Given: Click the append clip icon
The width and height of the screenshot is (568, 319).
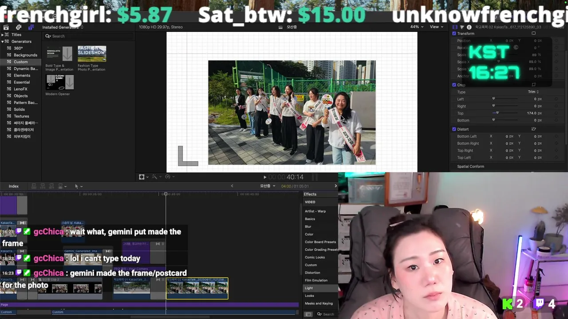Looking at the screenshot, I should point(52,186).
